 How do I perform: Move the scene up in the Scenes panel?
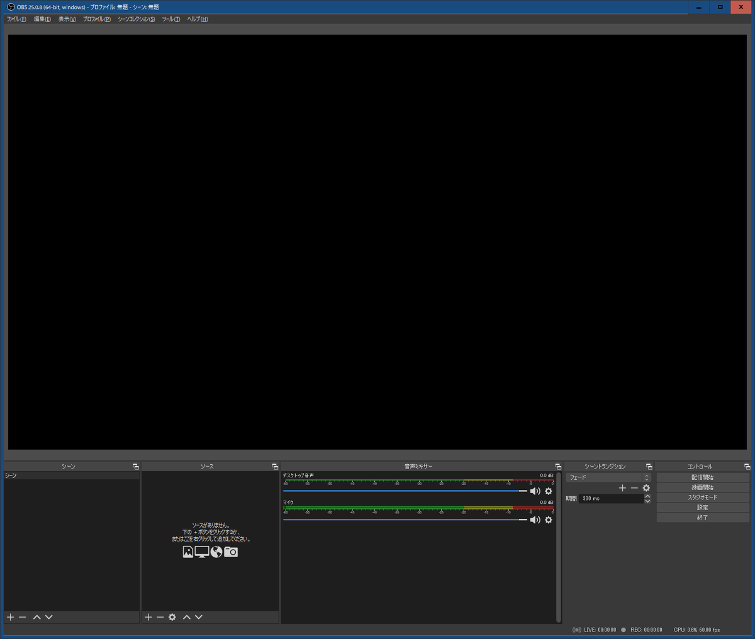[36, 617]
